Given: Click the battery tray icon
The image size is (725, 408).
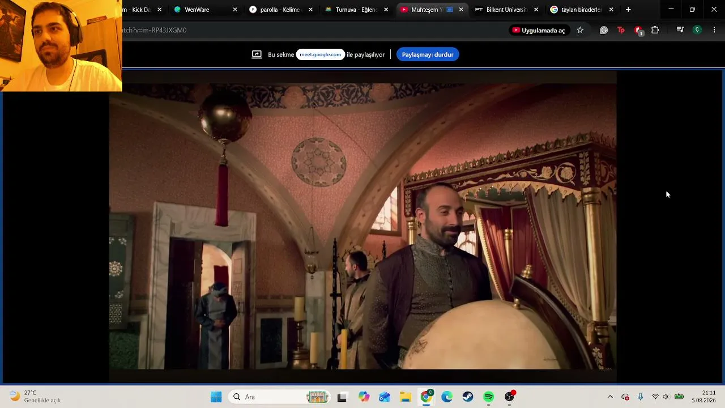Looking at the screenshot, I should point(679,397).
